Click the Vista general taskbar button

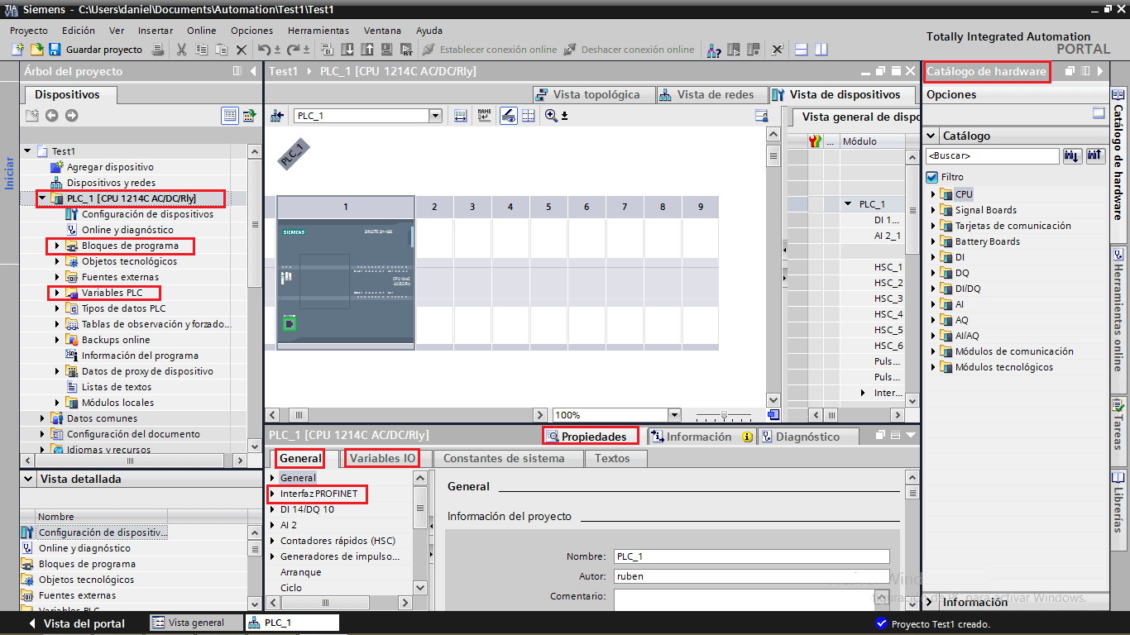(x=197, y=623)
